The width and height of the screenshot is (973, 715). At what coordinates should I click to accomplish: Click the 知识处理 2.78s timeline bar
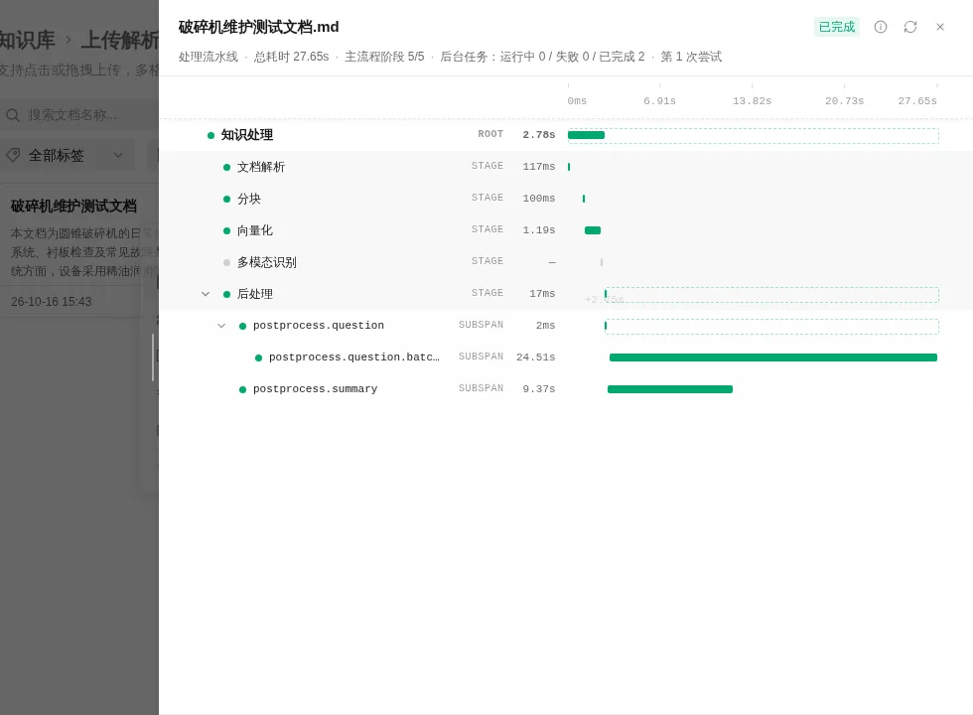click(x=586, y=135)
